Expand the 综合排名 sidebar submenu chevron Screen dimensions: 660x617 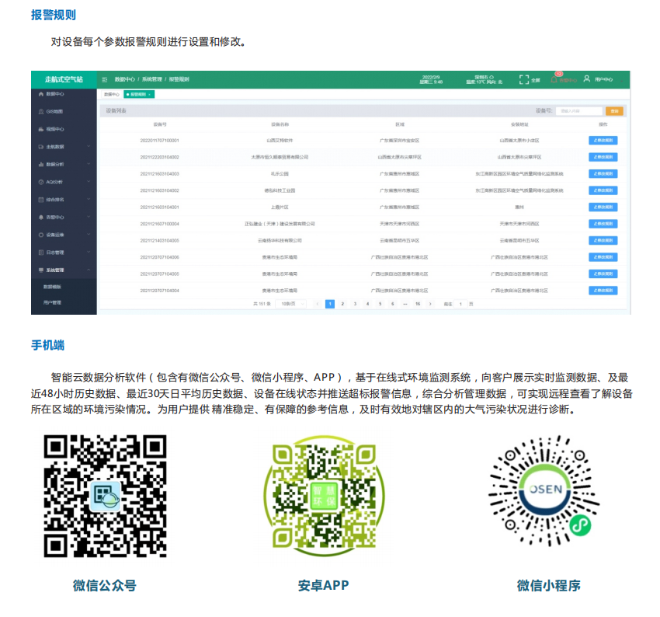pyautogui.click(x=89, y=199)
